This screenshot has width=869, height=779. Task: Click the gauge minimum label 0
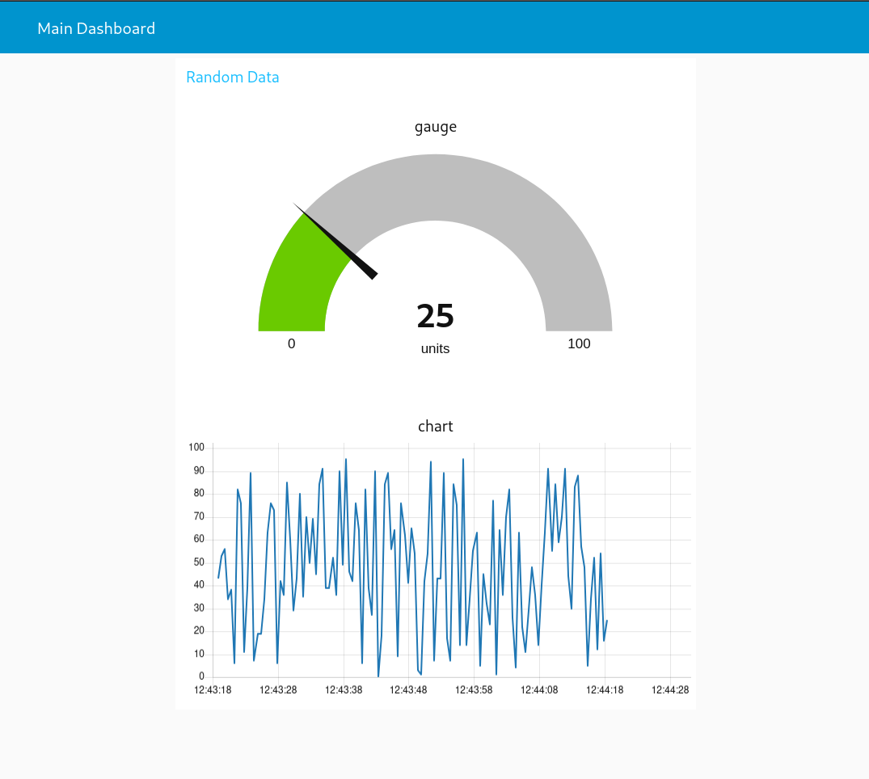point(292,343)
